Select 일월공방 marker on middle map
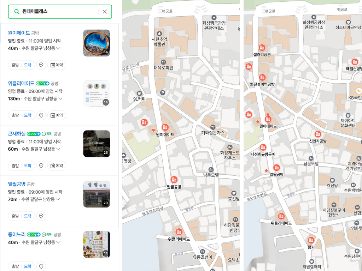The image size is (362, 271). pos(174,180)
